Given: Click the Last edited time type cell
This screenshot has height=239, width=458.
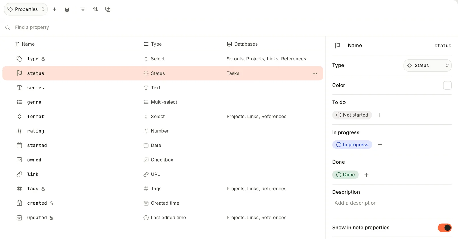Looking at the screenshot, I should (x=165, y=218).
